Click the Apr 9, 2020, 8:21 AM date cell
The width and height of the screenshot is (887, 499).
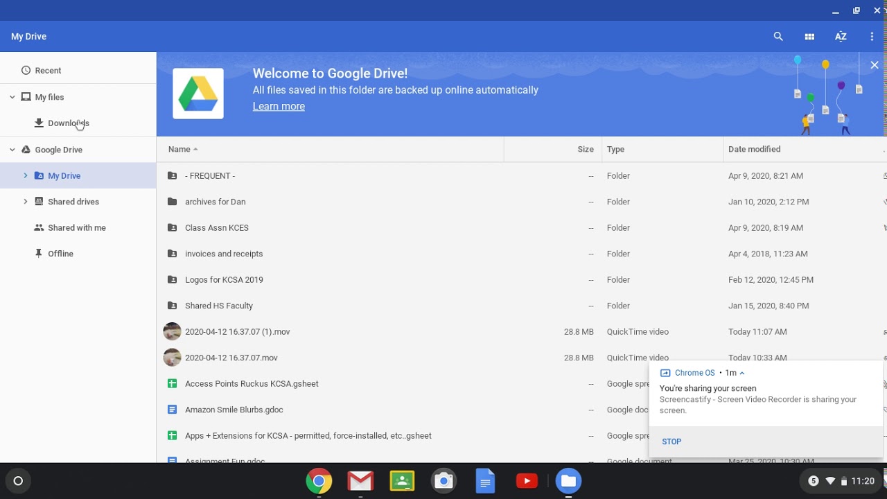coord(766,176)
